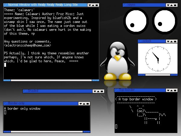Click the 'Shaded' window title text

coord(33,91)
